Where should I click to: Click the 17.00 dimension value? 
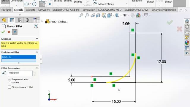tap(161, 62)
